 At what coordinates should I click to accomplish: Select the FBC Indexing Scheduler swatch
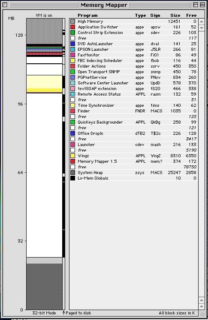[x=72, y=60]
